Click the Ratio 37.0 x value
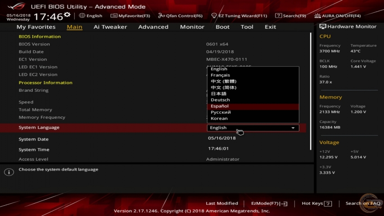384x216 pixels. coord(325,82)
